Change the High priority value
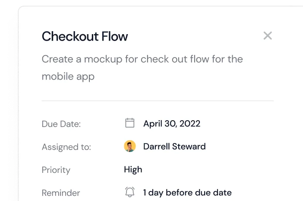This screenshot has width=303, height=201. (x=133, y=169)
